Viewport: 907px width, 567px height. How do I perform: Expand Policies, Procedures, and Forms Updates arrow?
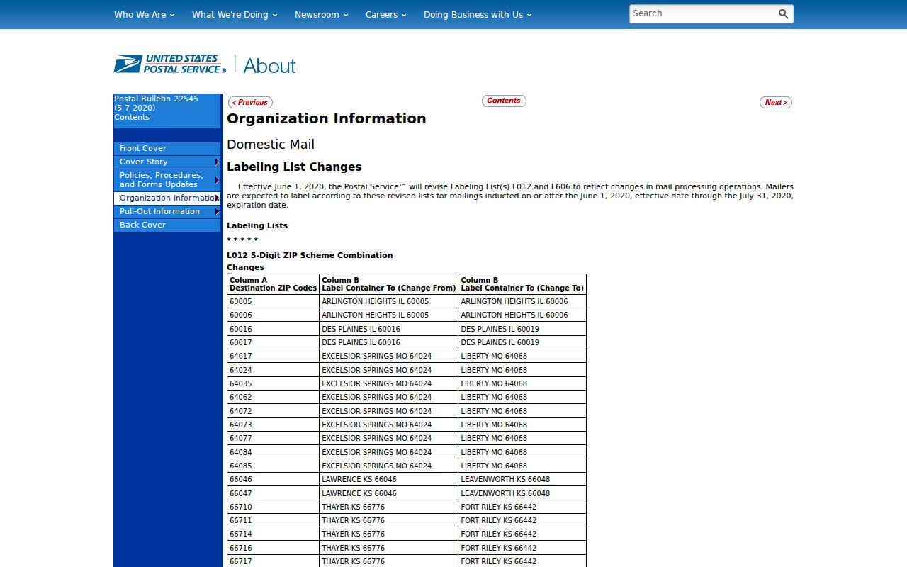(217, 180)
